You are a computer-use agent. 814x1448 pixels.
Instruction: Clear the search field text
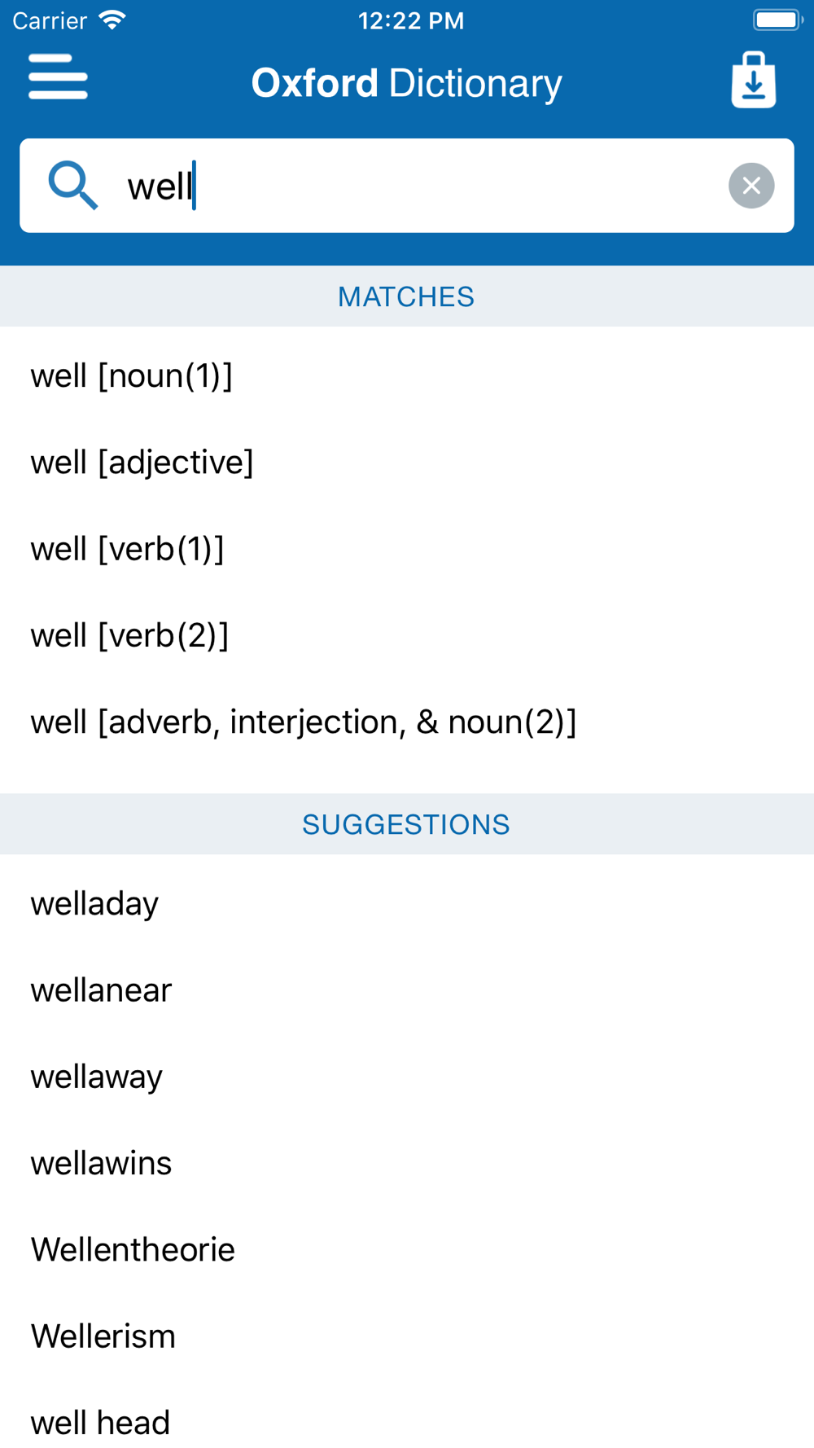751,186
